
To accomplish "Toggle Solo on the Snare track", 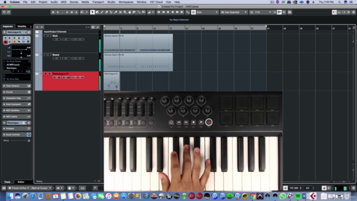I will point(50,55).
